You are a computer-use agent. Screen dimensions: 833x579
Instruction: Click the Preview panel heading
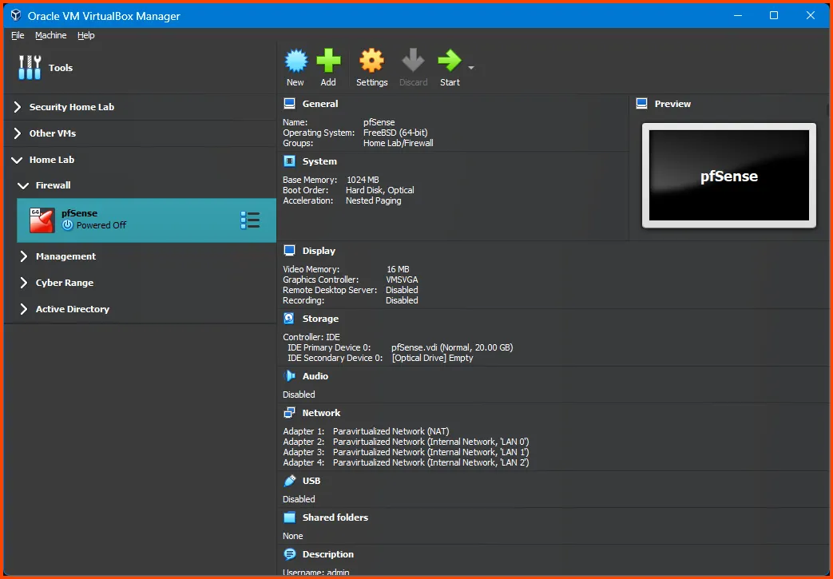pyautogui.click(x=672, y=104)
